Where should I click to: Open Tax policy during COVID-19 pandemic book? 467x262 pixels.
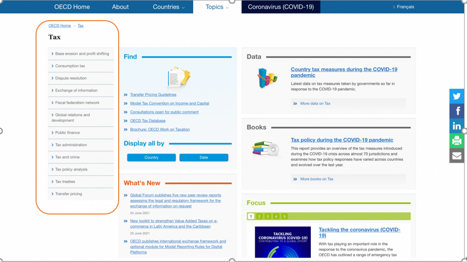tap(342, 140)
